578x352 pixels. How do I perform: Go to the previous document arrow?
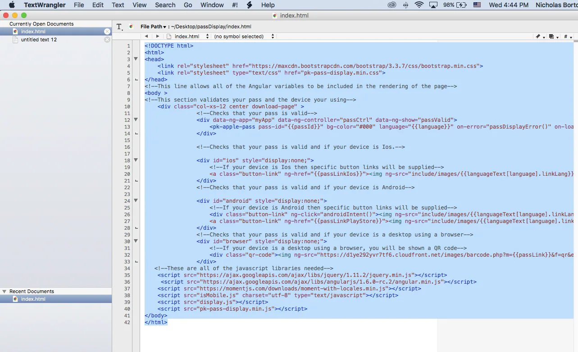[146, 36]
